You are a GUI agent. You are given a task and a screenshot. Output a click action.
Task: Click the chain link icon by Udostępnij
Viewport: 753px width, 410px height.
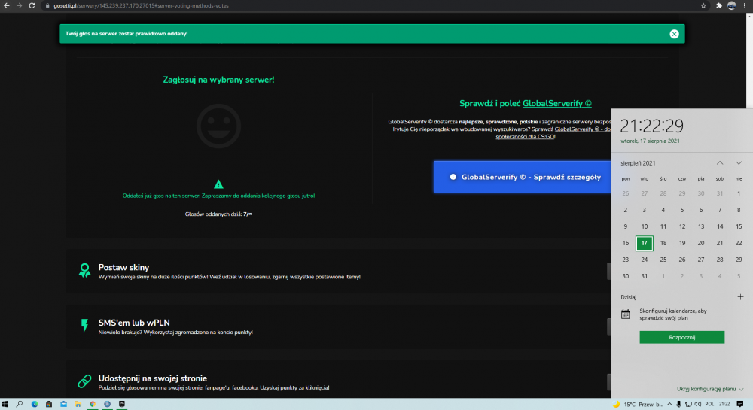pos(84,381)
